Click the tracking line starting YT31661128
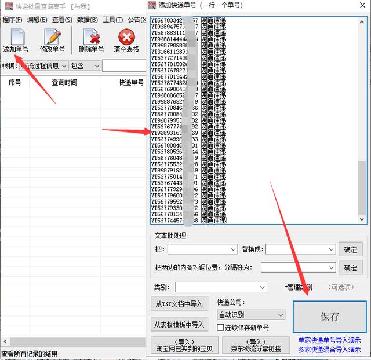This screenshot has height=360, width=371. 188,52
